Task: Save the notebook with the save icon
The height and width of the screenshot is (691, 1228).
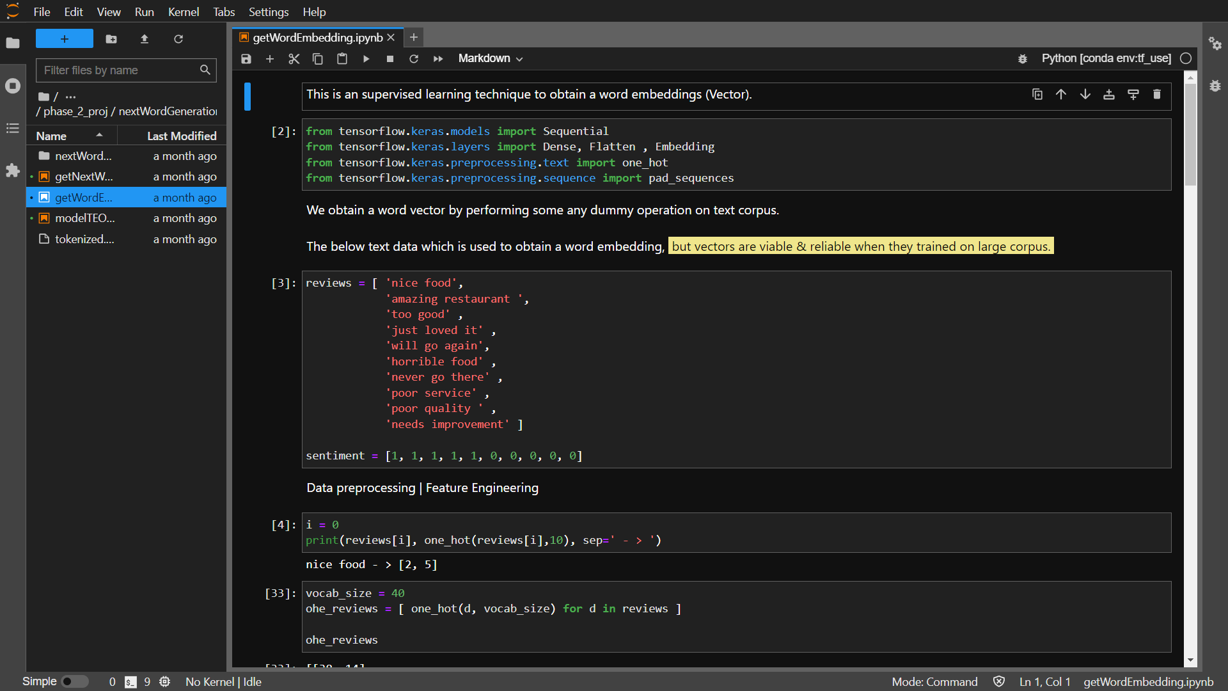Action: tap(246, 59)
